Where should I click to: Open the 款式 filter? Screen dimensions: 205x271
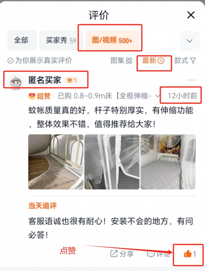pos(185,61)
